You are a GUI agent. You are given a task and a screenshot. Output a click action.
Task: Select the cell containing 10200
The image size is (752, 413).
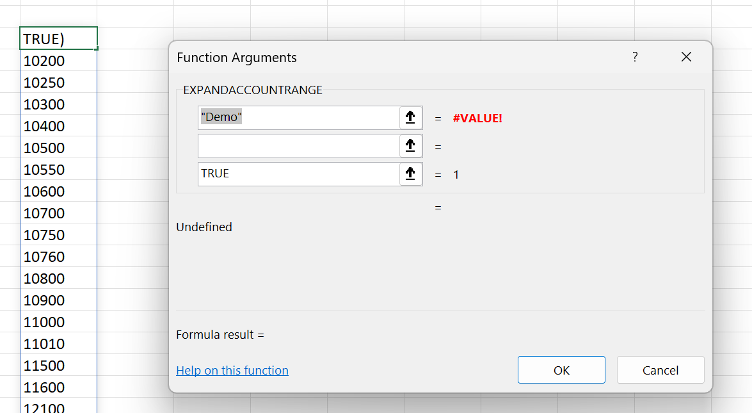(58, 60)
